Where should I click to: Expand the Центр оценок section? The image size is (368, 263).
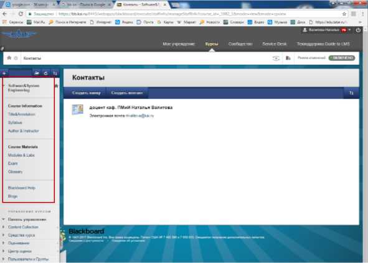coord(3,251)
